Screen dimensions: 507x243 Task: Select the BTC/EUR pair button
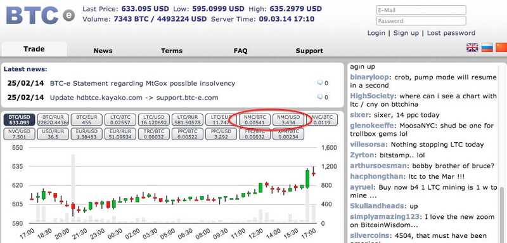pyautogui.click(x=87, y=120)
